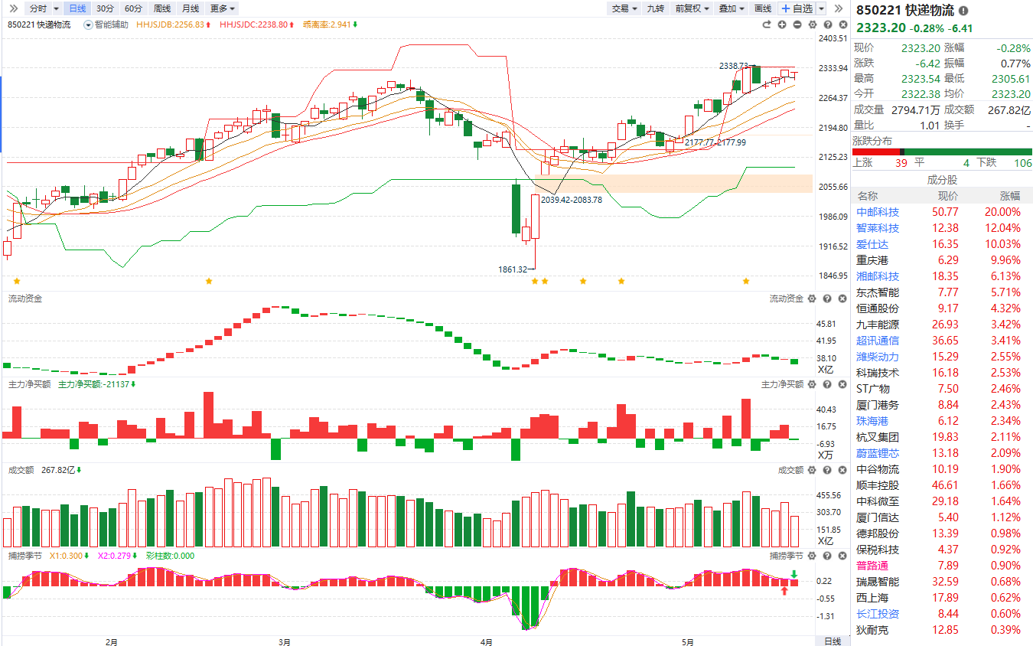This screenshot has width=1033, height=646.
Task: Select 狄耐克 row in the list
Action: 942,630
